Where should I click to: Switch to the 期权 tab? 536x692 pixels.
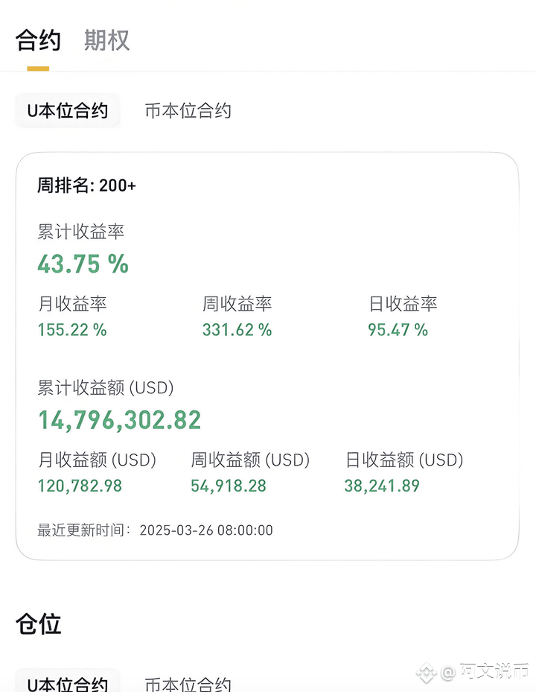click(106, 41)
